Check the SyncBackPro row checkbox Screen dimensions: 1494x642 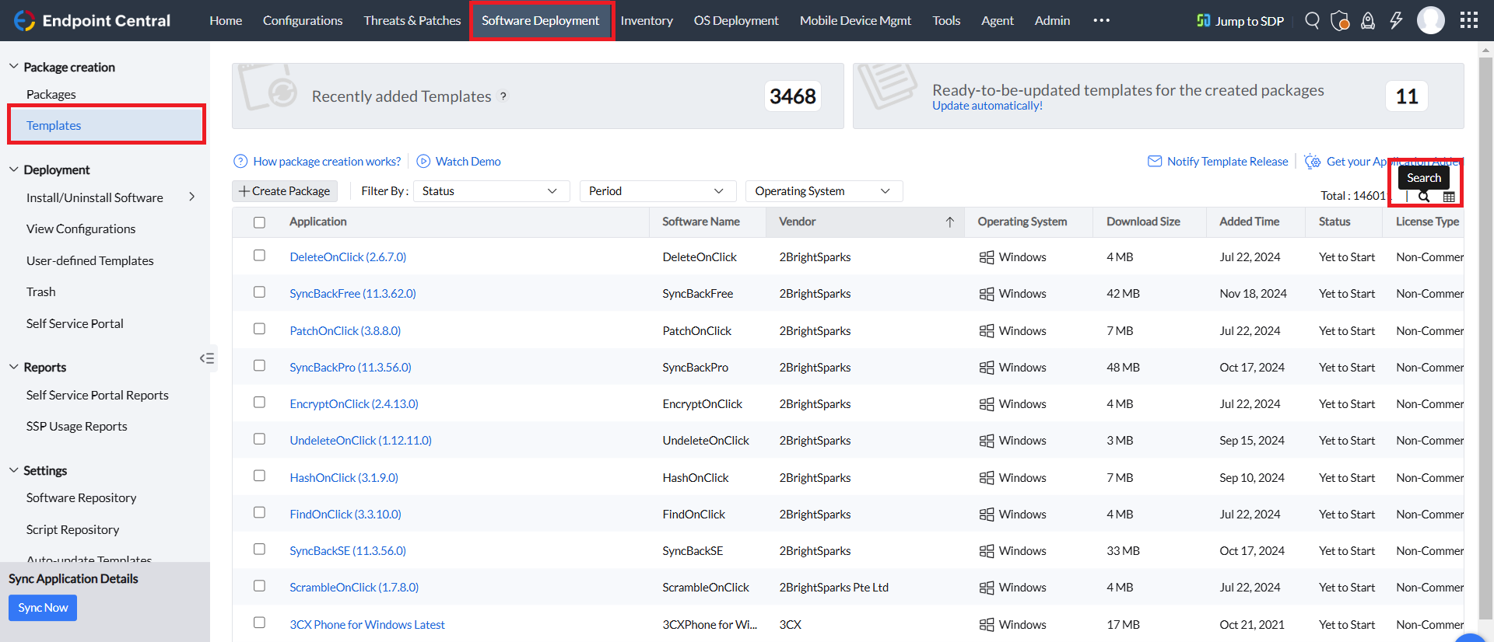click(260, 365)
